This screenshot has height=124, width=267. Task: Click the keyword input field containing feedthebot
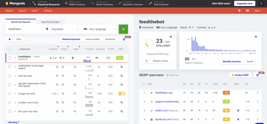(24, 29)
